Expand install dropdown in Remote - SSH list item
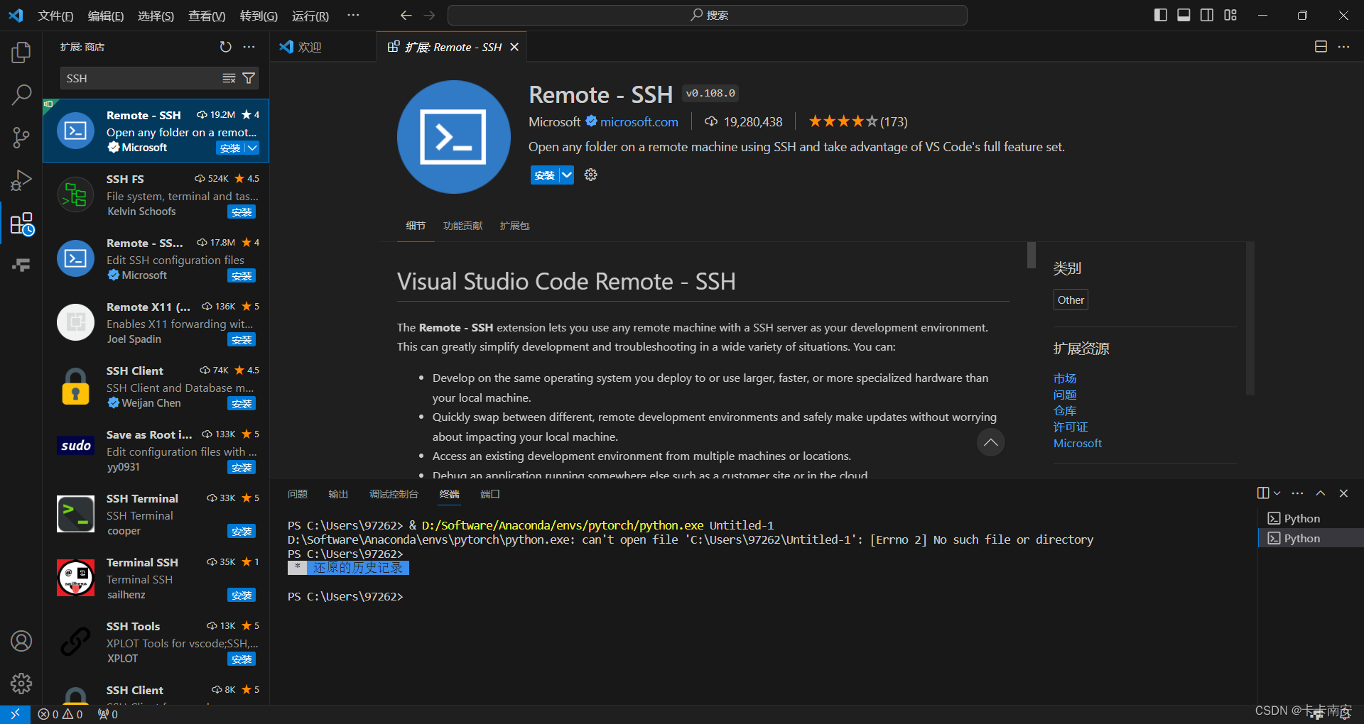Image resolution: width=1364 pixels, height=724 pixels. coord(252,148)
